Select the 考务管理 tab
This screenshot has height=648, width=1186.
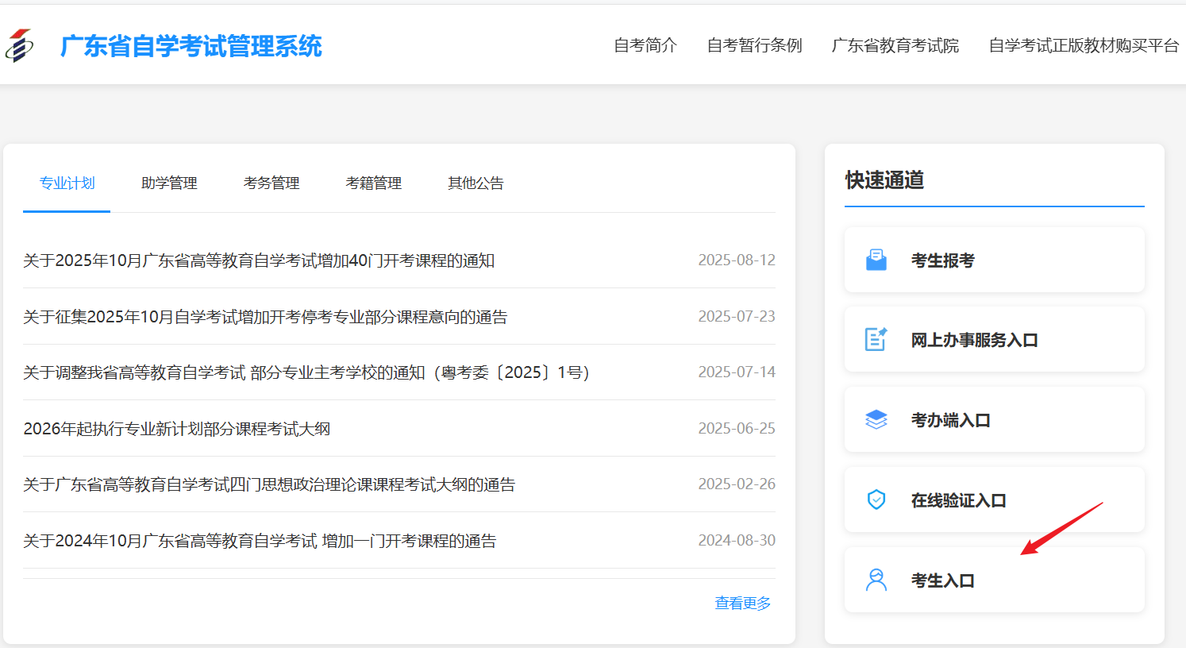[x=271, y=183]
